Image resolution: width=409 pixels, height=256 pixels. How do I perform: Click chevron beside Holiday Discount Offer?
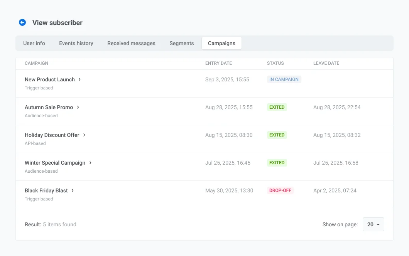click(x=84, y=135)
